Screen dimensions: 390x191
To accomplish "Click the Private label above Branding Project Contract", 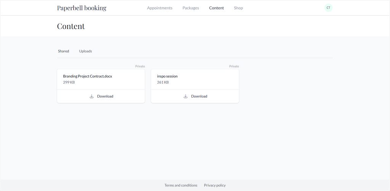I will 140,66.
